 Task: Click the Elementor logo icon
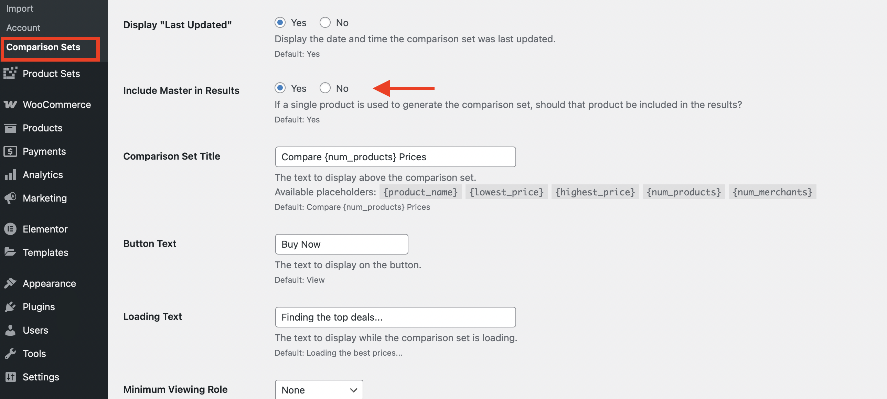(10, 229)
